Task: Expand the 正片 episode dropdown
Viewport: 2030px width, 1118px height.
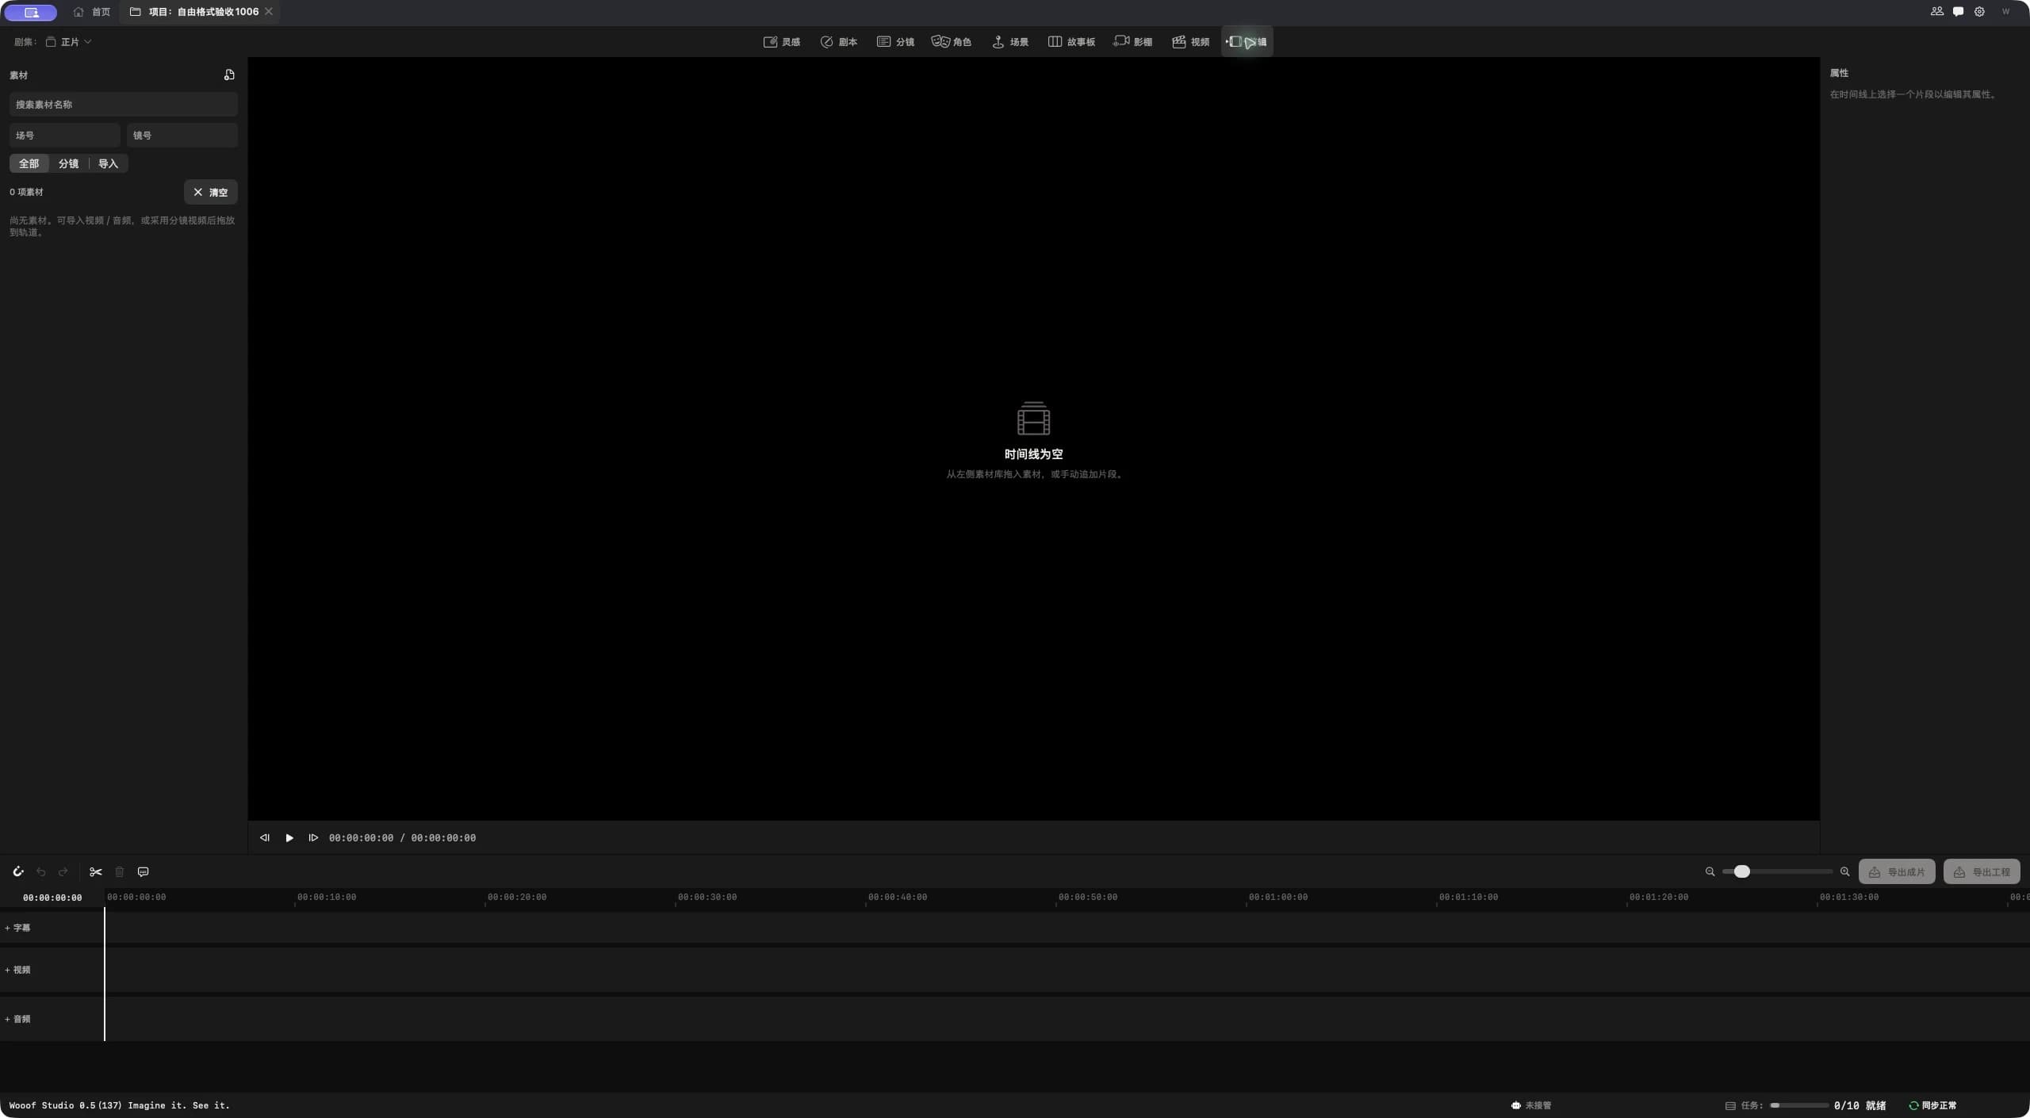Action: pyautogui.click(x=69, y=41)
